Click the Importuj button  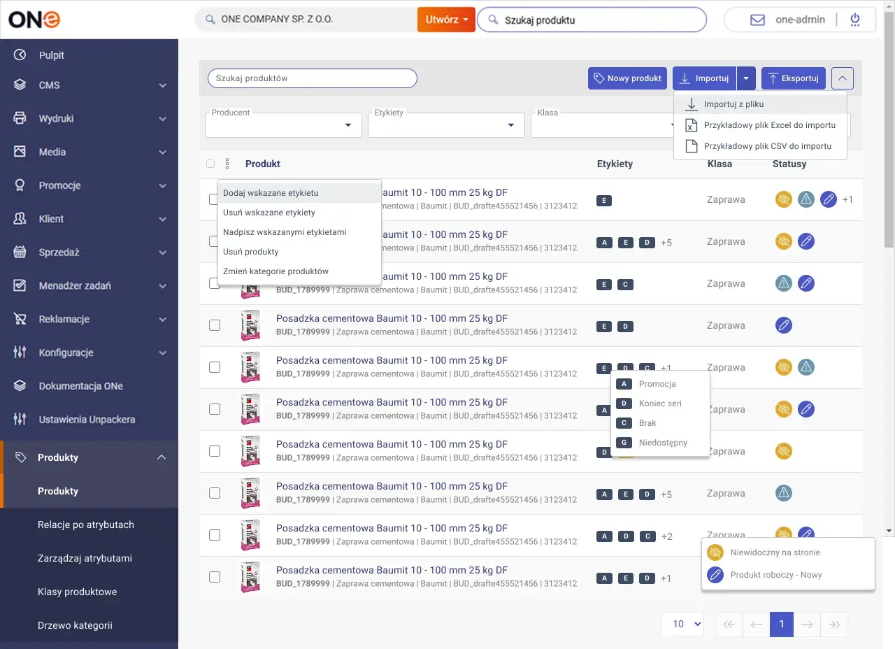click(705, 78)
